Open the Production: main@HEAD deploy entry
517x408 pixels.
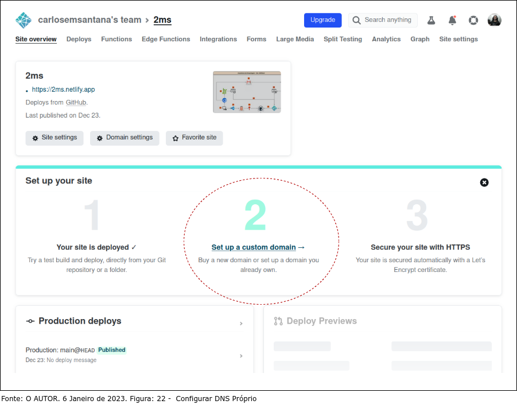60,350
